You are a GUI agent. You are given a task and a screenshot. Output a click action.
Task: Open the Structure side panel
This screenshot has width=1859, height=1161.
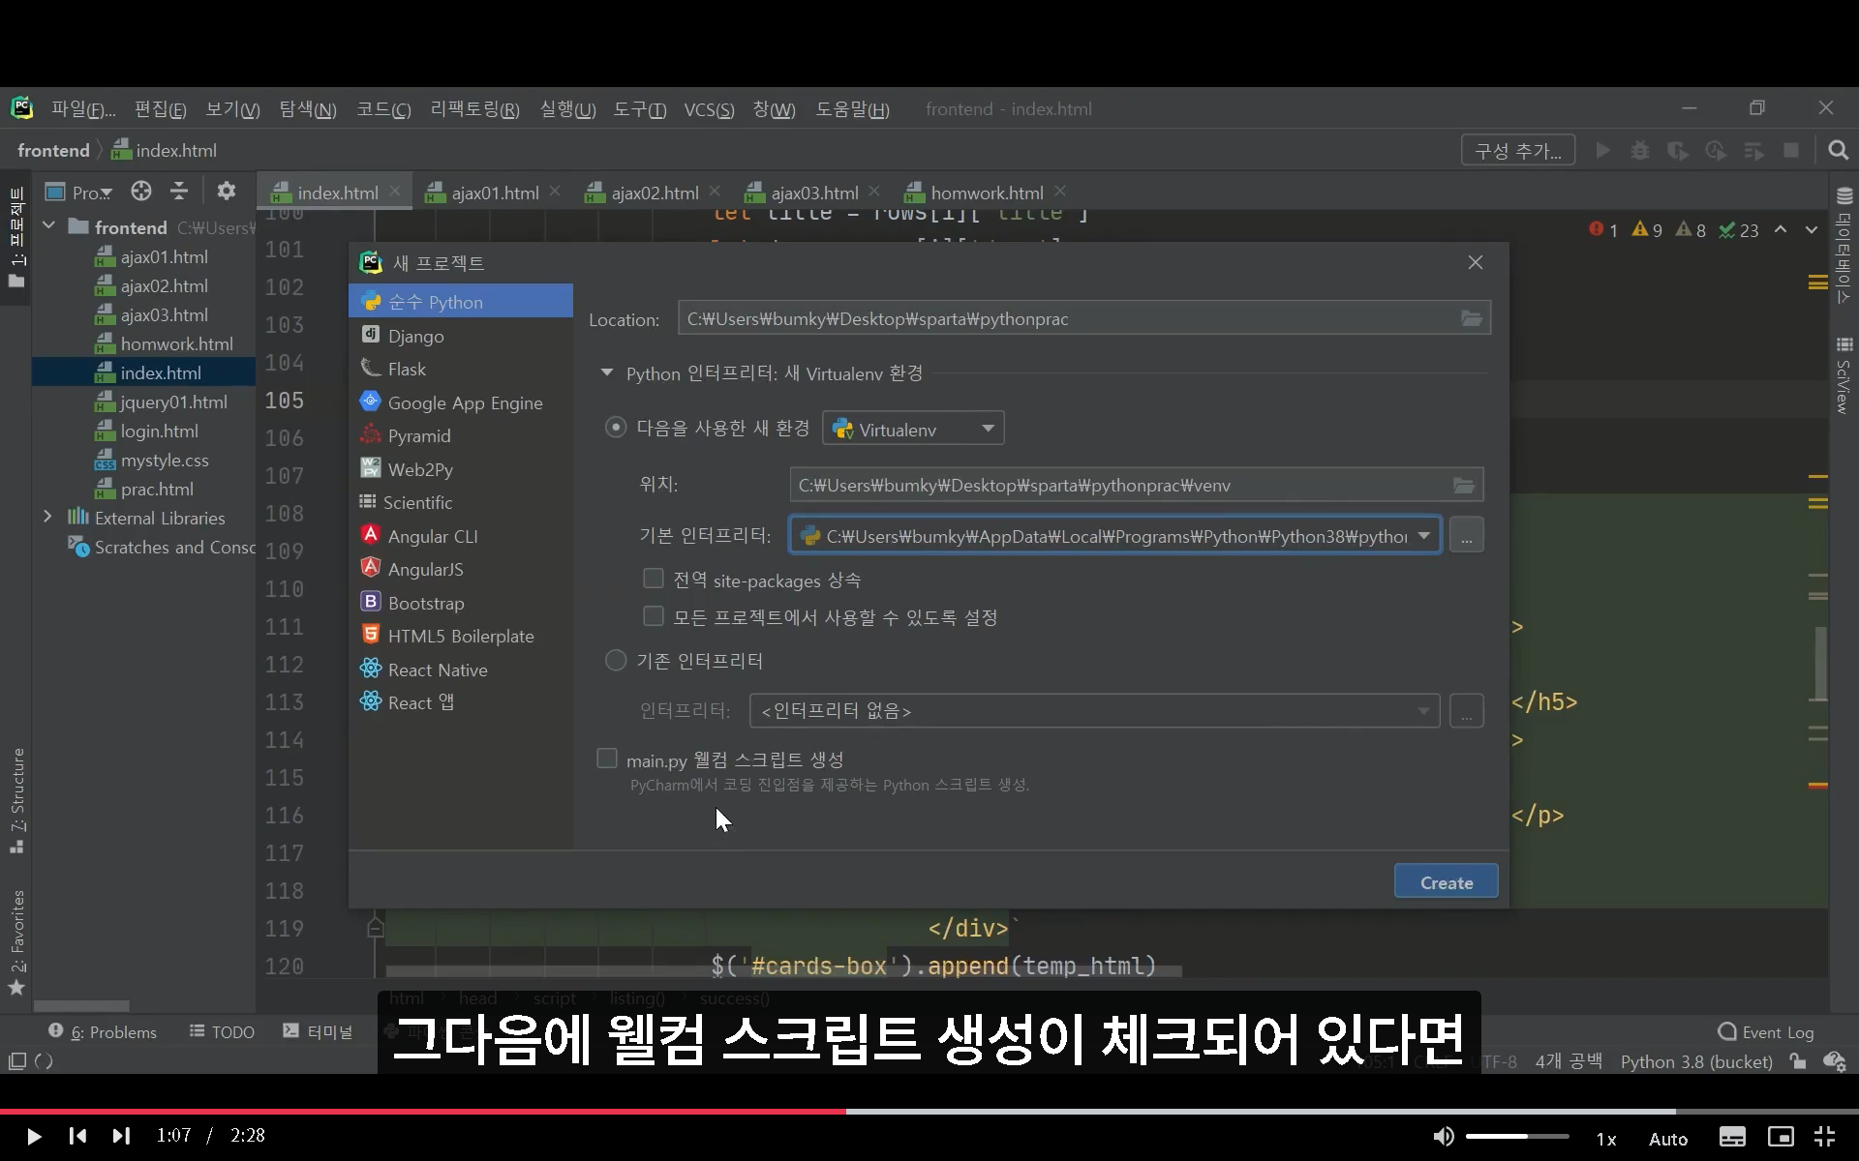16,801
